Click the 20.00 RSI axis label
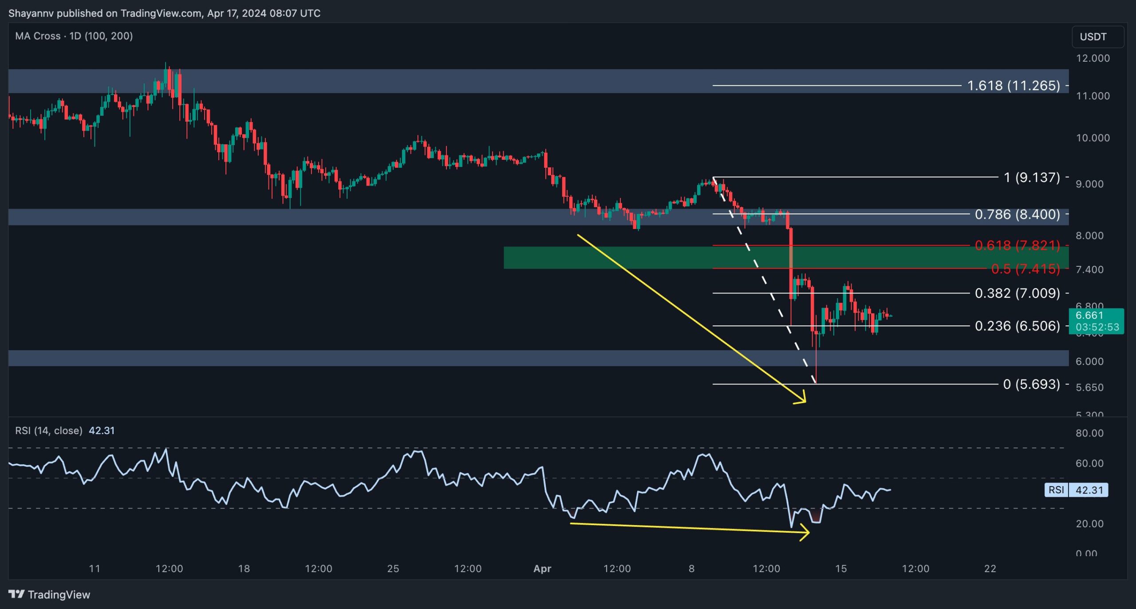This screenshot has width=1136, height=609. click(x=1089, y=524)
